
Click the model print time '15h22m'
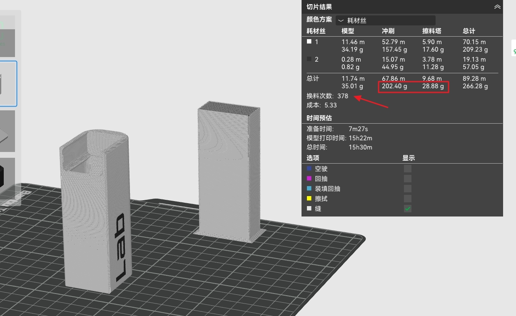click(360, 138)
